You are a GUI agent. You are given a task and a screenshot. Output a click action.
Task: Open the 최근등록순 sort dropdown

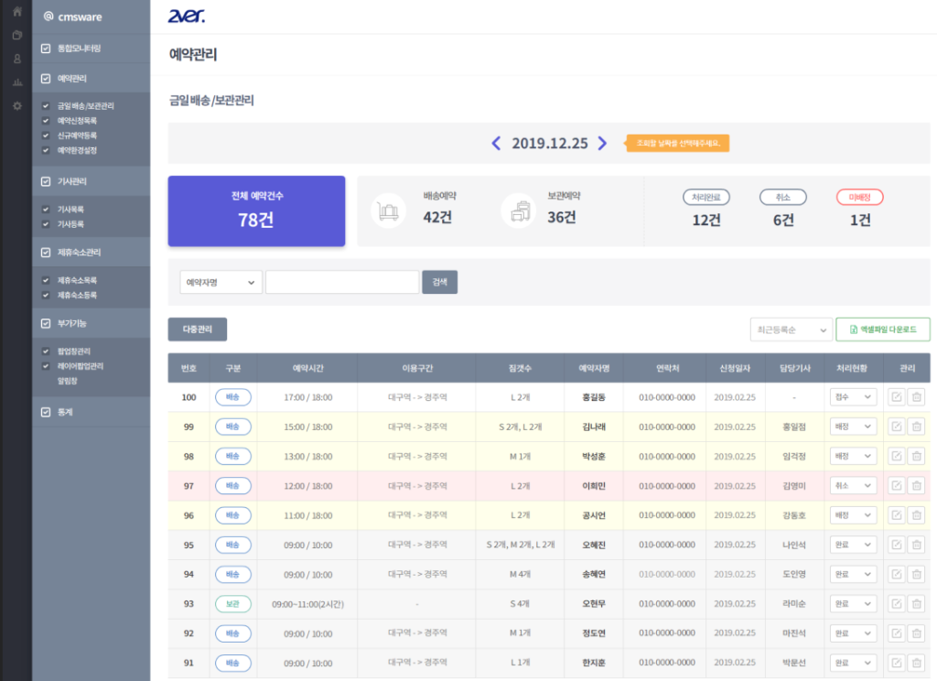point(792,330)
